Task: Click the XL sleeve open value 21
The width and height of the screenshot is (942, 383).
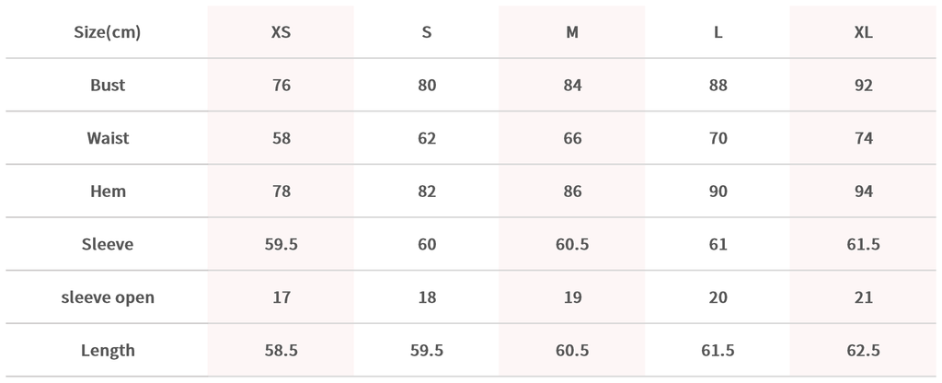Action: (863, 297)
